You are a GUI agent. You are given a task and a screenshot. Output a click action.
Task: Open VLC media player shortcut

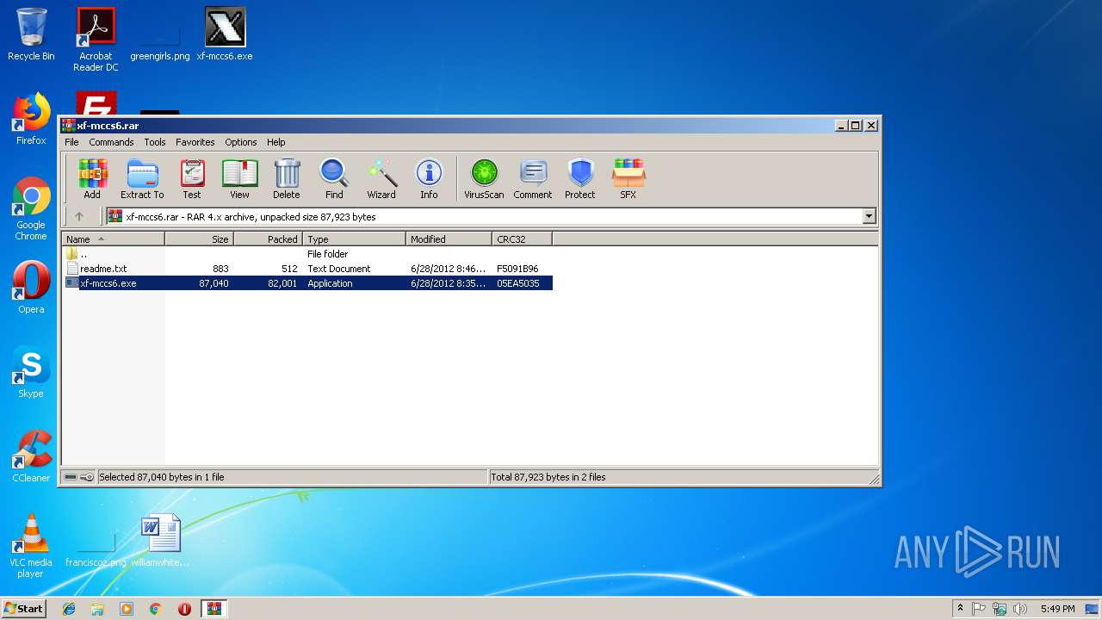click(31, 546)
